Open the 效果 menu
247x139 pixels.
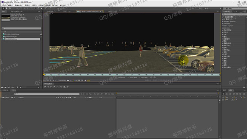(34, 5)
